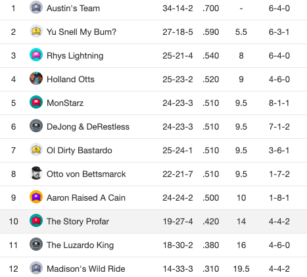Click Austin's Team avatar icon
Screen dimensions: 307x277
(36, 7)
